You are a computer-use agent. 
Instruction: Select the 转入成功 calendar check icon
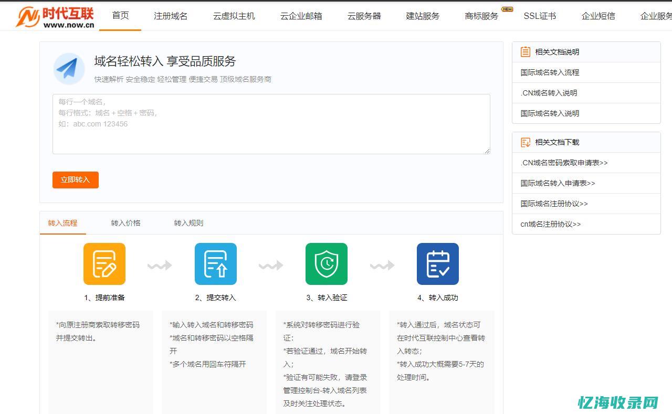coord(438,263)
